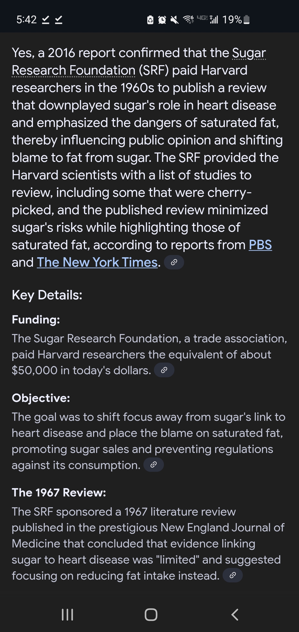This screenshot has width=299, height=632.
Task: Tap the muted sound status icon
Action: [174, 20]
